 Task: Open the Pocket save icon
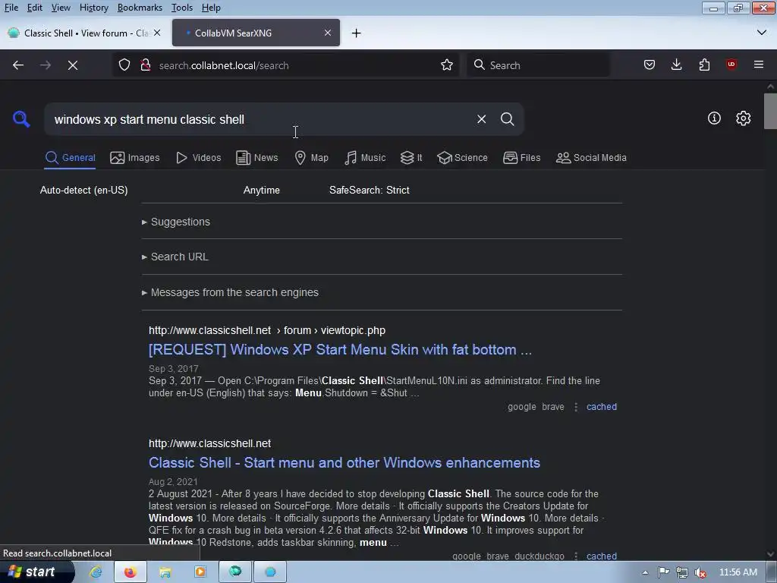pyautogui.click(x=650, y=65)
